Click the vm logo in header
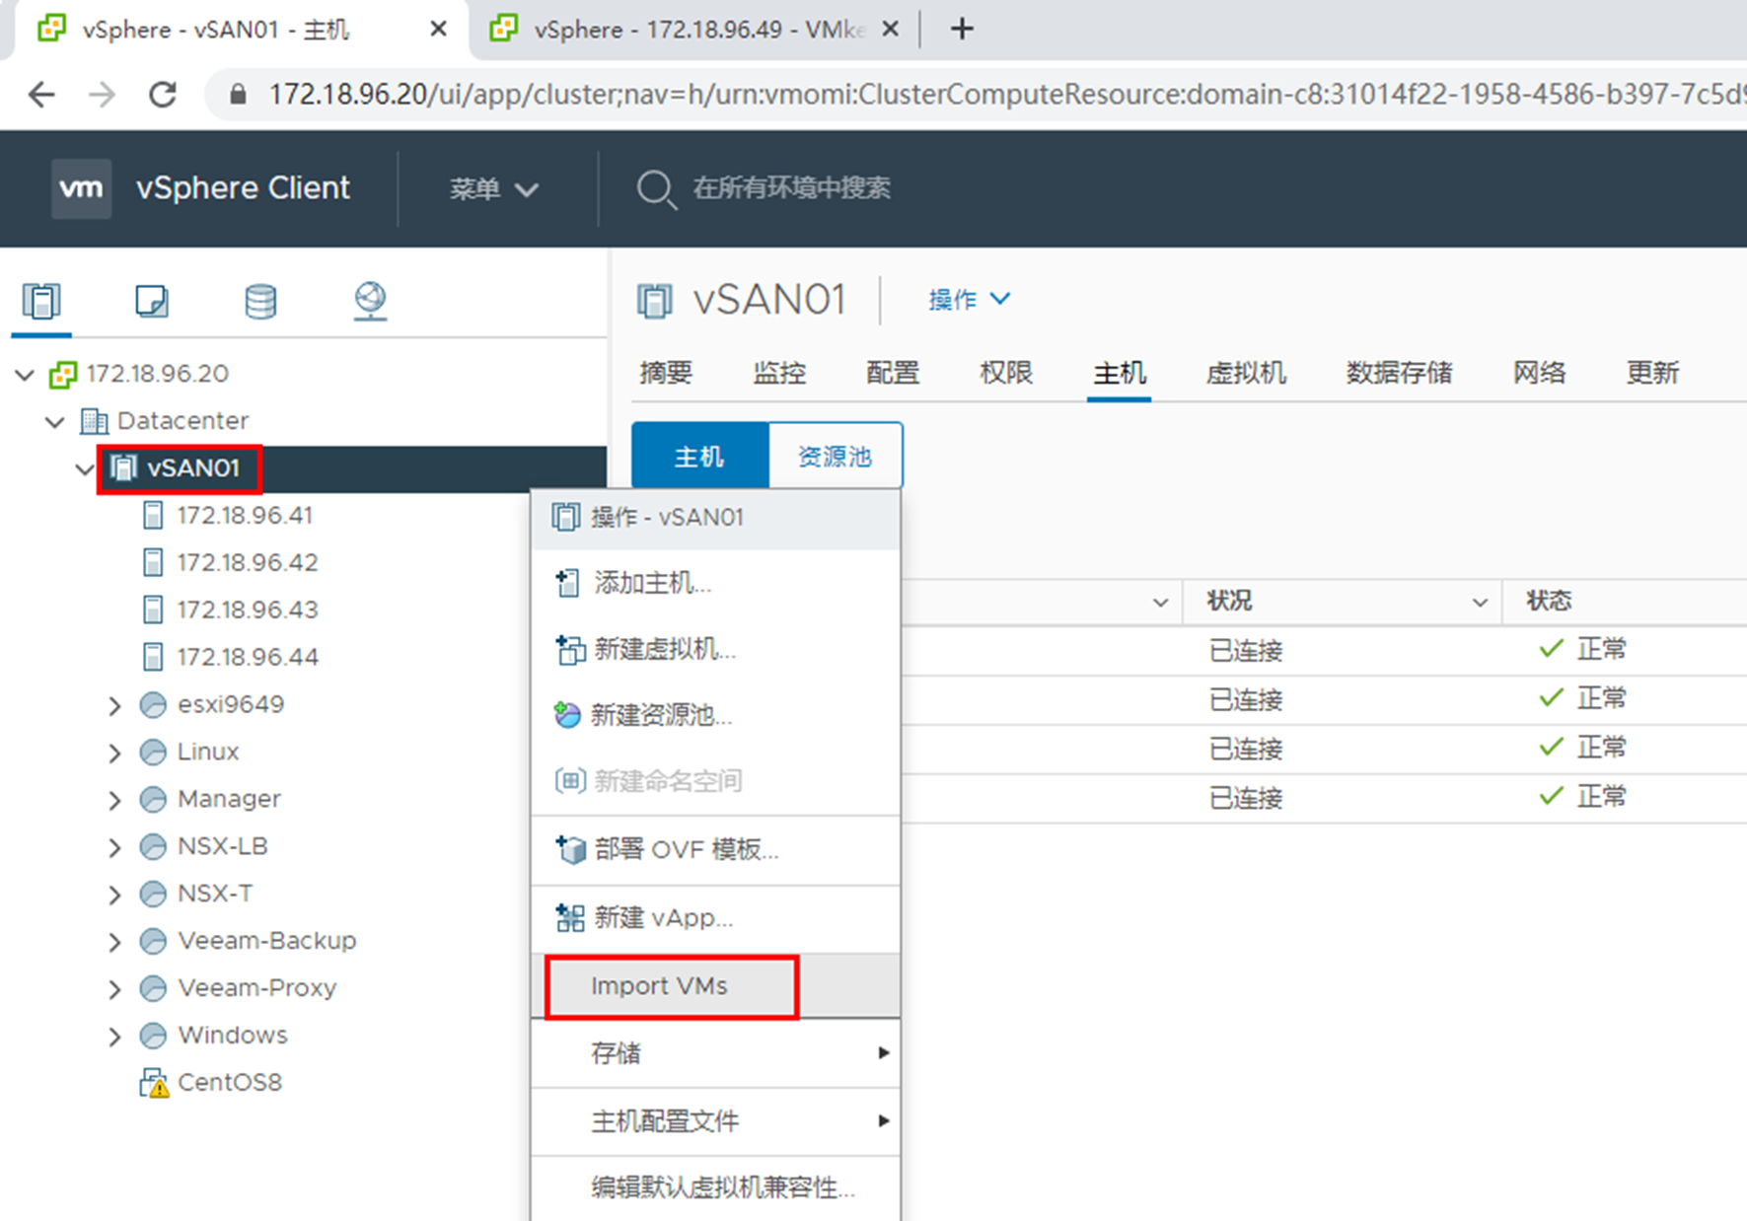 pyautogui.click(x=81, y=187)
